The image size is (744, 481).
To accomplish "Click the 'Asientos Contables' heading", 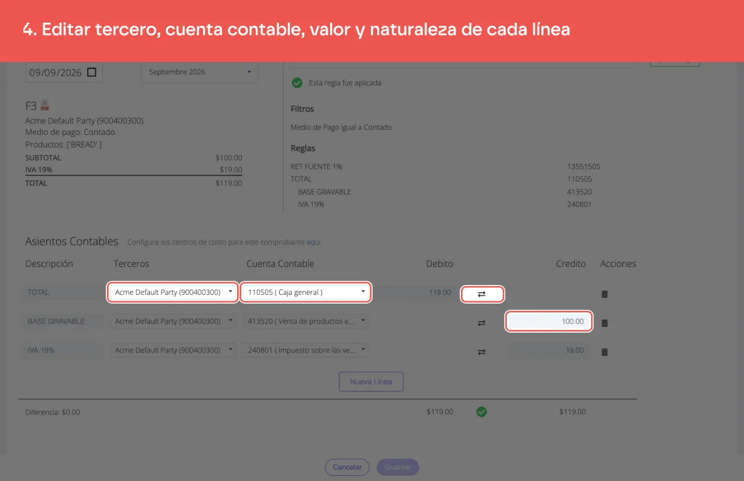I will click(72, 241).
